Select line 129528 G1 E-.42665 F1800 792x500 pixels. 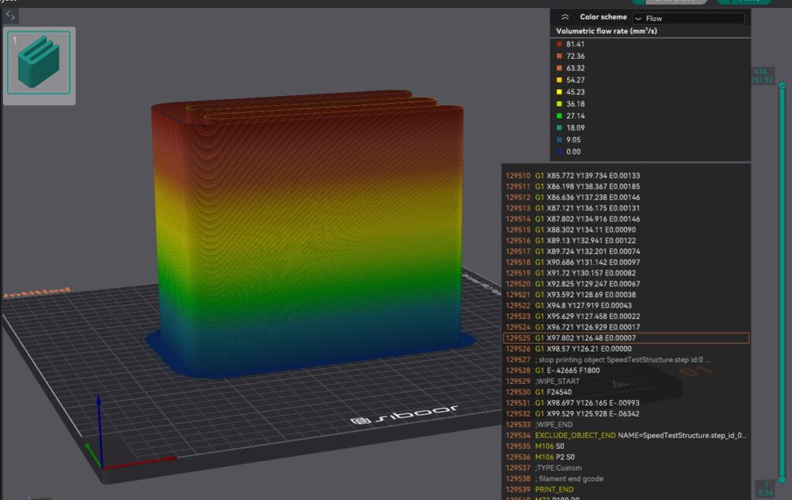(626, 371)
